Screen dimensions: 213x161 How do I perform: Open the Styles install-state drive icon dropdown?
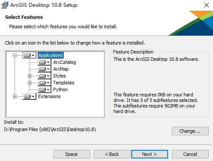coord(44,76)
